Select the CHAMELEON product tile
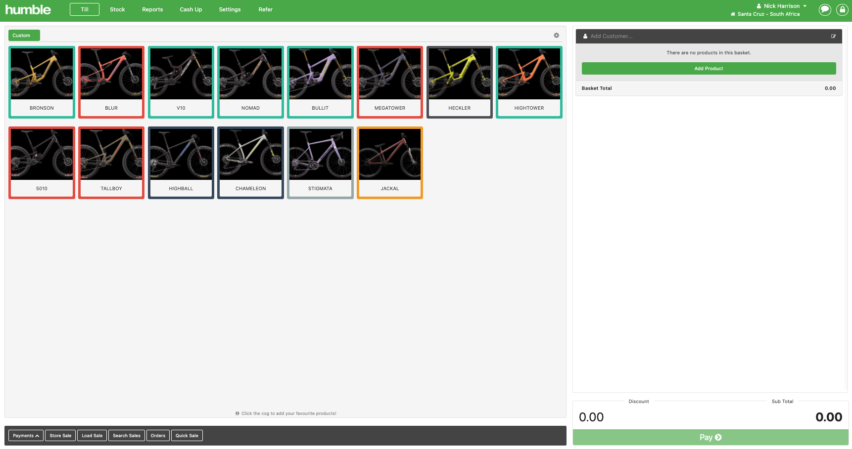The height and width of the screenshot is (449, 852). point(250,163)
